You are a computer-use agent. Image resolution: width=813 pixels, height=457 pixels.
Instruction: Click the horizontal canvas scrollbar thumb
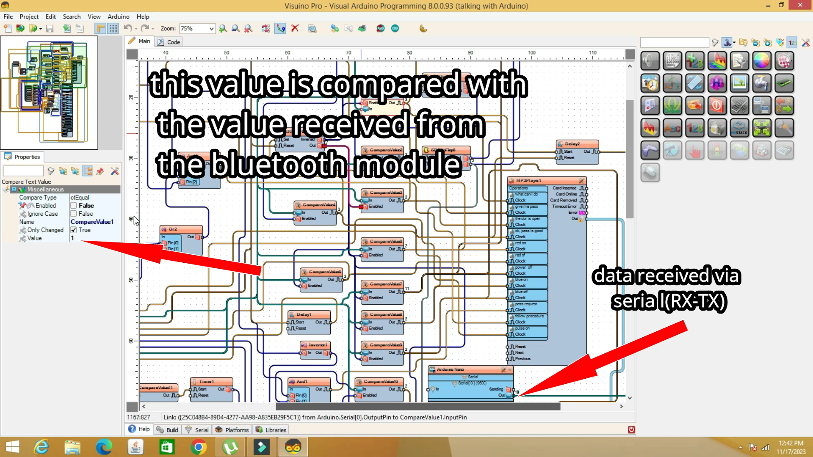point(418,407)
